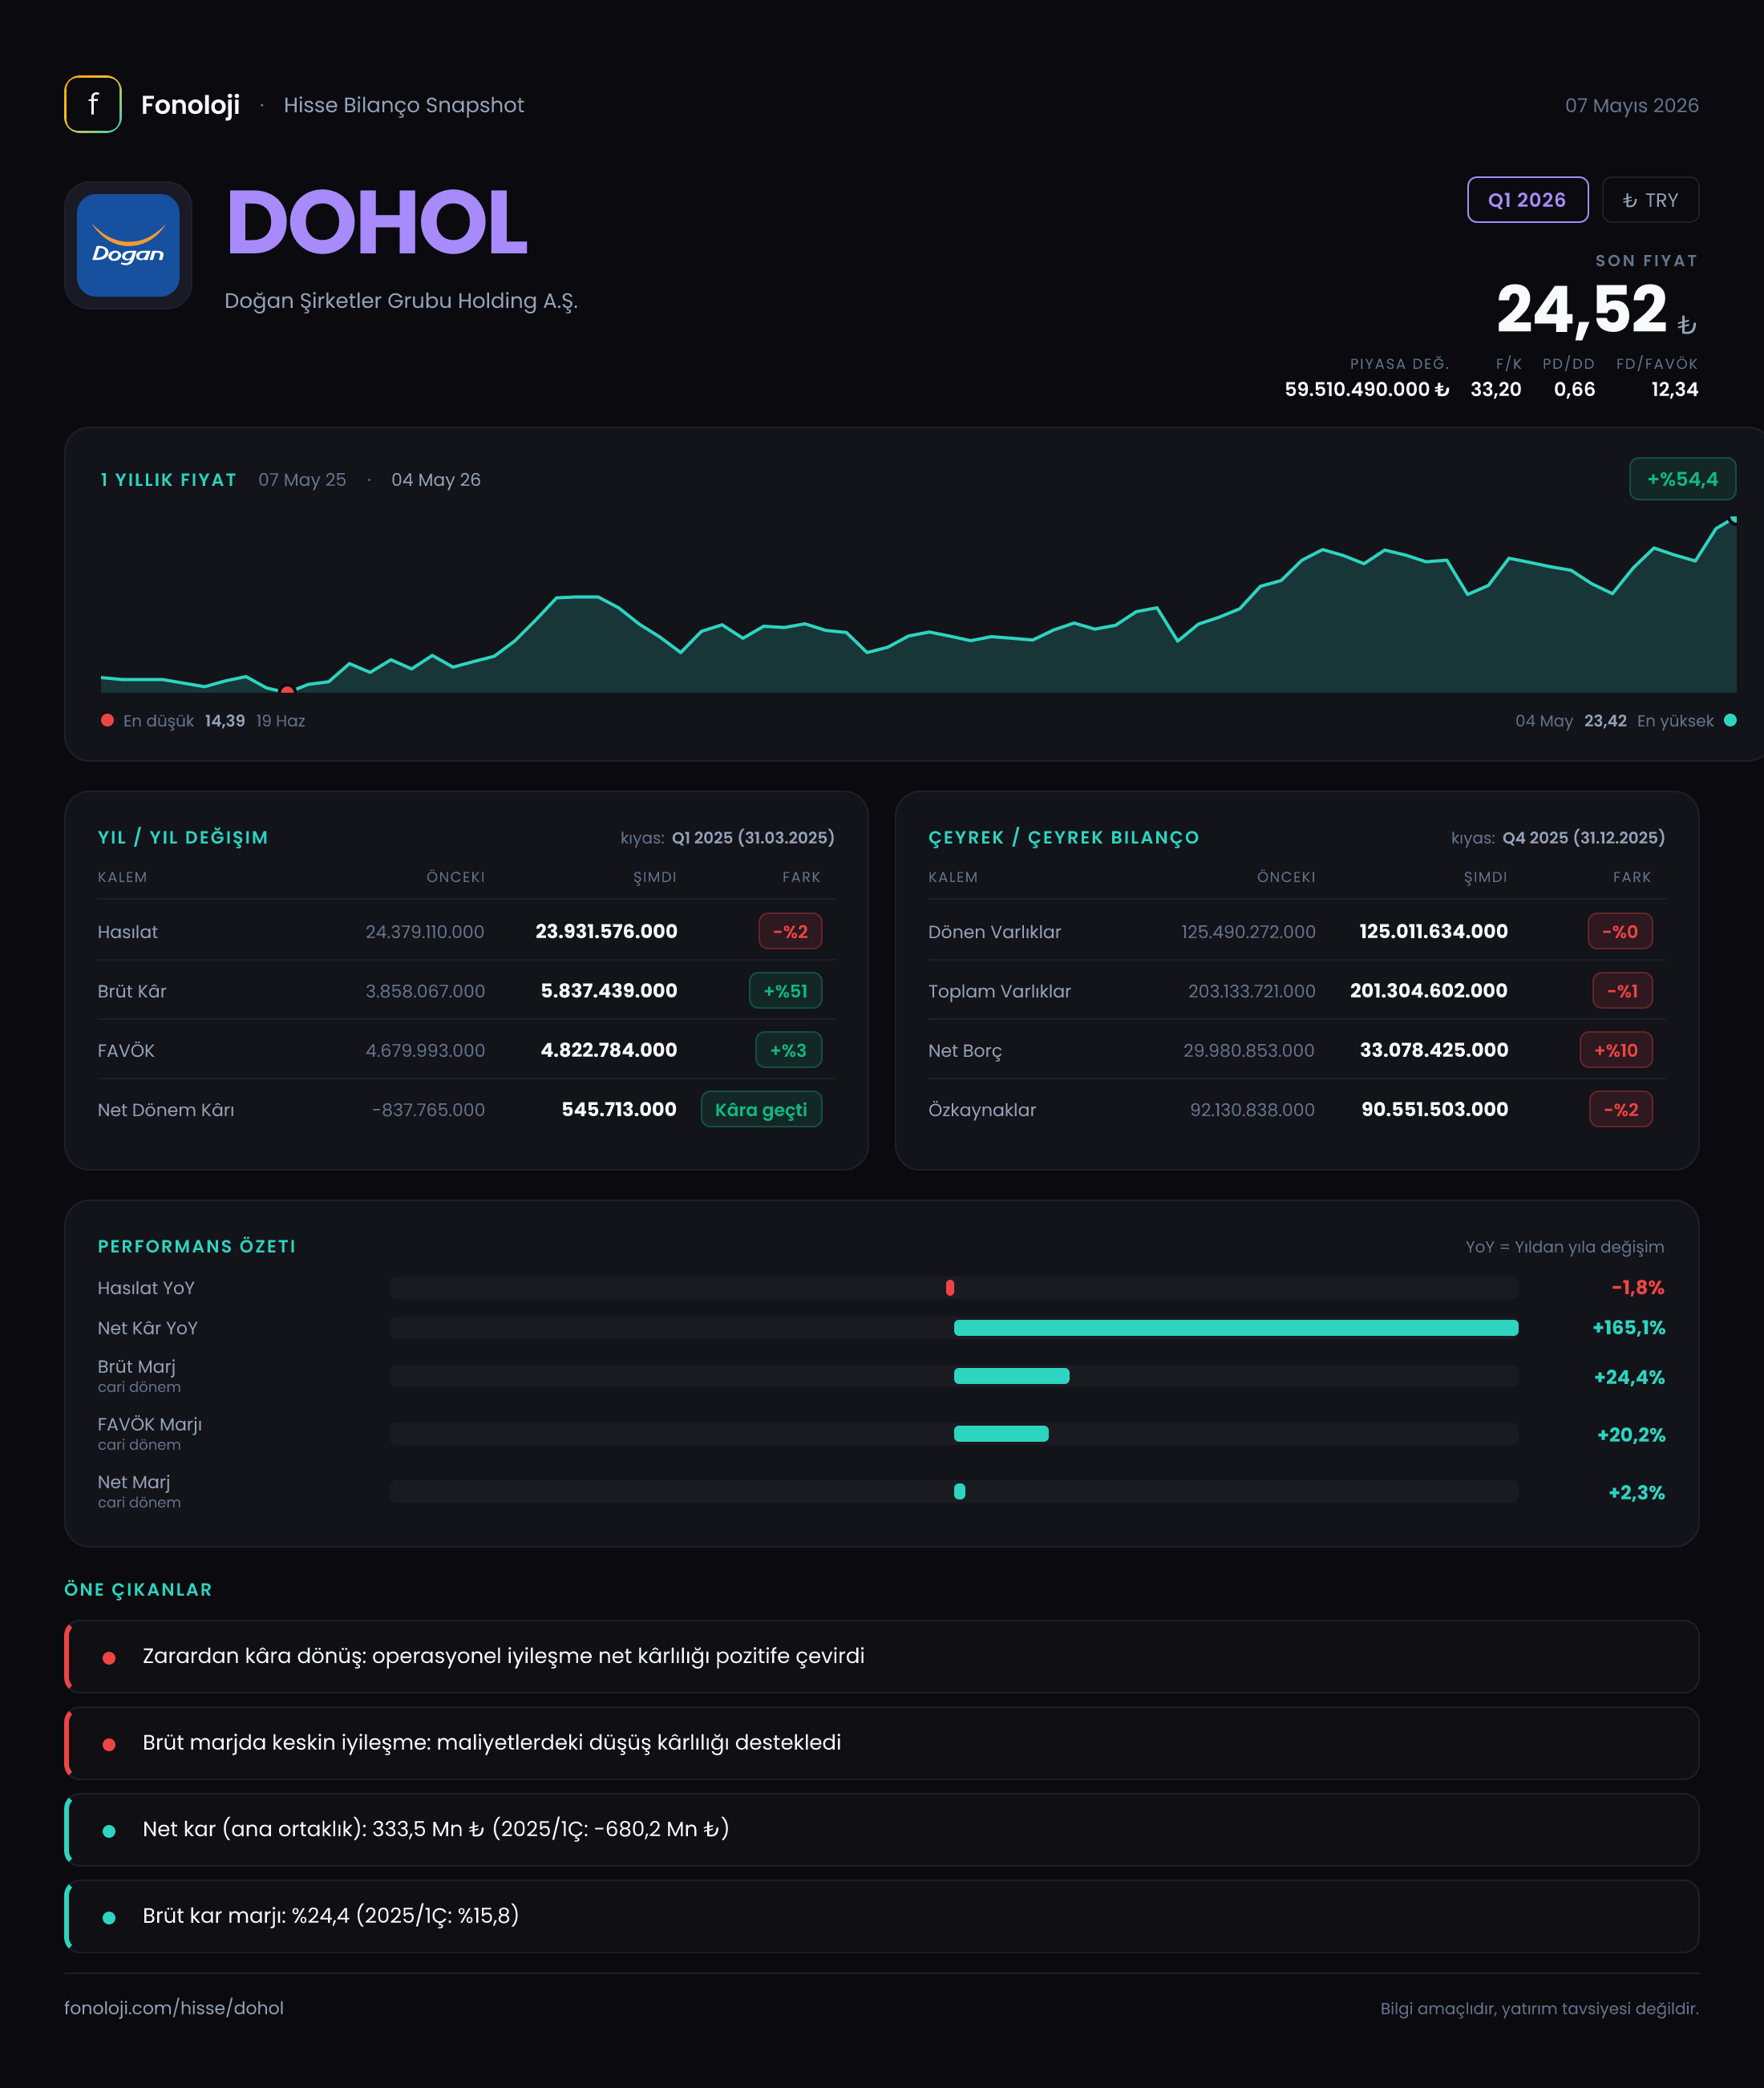Click the teal dot beside En yüksek legend
The image size is (1764, 2088).
(1730, 720)
